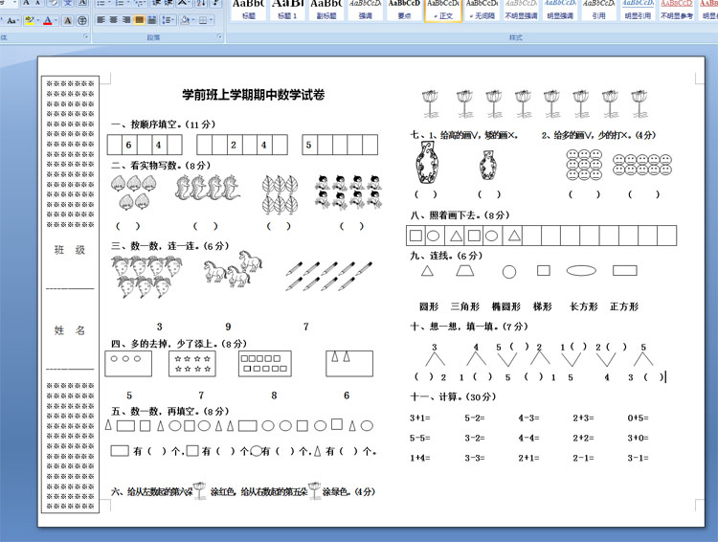This screenshot has height=542, width=718.
Task: Click character border (A) icon
Action: pyautogui.click(x=82, y=3)
